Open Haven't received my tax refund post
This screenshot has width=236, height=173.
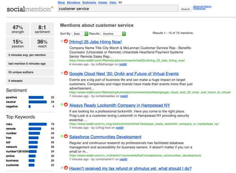click(x=130, y=168)
